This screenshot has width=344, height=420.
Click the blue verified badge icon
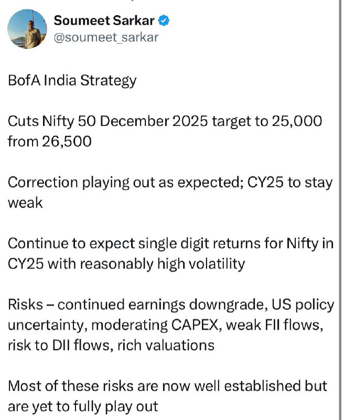pos(164,20)
